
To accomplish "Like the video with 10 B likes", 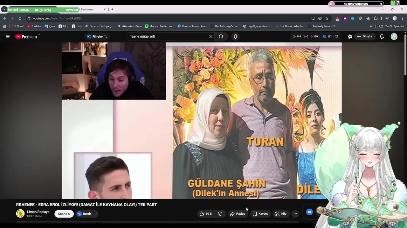I will click(x=205, y=214).
